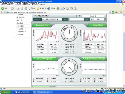This screenshot has width=125, height=94.
Task: Click the Edit page toolbar icon
Action: point(71,9)
